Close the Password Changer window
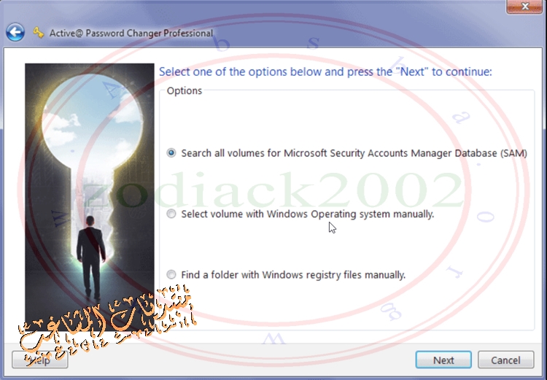The image size is (547, 380). coord(524,7)
